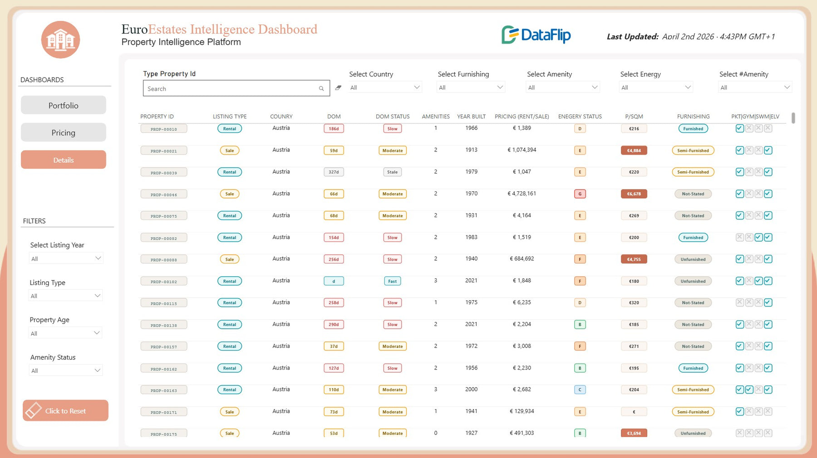
Task: Click the magnifier icon in the search box
Action: [x=321, y=89]
